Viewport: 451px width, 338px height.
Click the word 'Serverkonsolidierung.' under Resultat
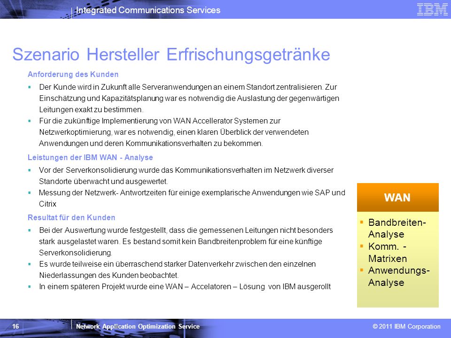click(x=76, y=253)
